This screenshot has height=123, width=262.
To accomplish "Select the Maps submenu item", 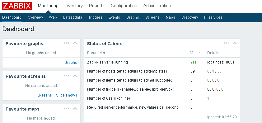I will (171, 17).
